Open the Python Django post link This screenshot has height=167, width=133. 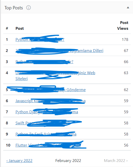(x=47, y=112)
